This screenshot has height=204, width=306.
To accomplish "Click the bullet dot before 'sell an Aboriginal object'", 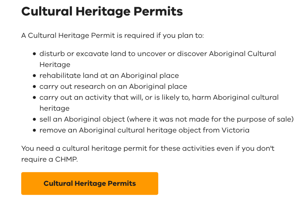I will tap(34, 119).
